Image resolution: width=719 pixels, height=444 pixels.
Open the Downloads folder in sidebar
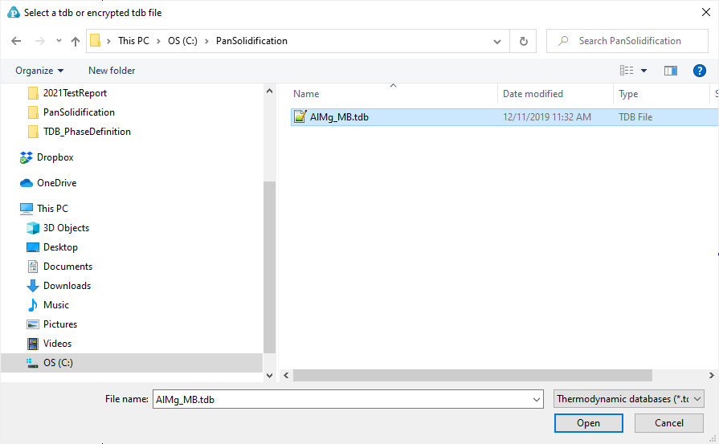click(66, 286)
